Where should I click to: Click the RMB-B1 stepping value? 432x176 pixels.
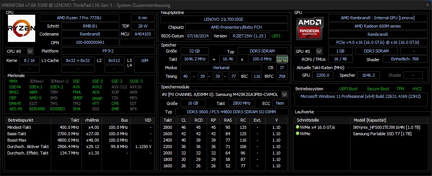pos(90,26)
